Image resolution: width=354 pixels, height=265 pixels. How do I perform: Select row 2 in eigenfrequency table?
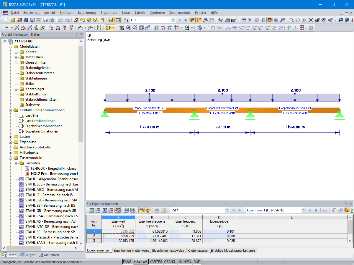click(94, 236)
